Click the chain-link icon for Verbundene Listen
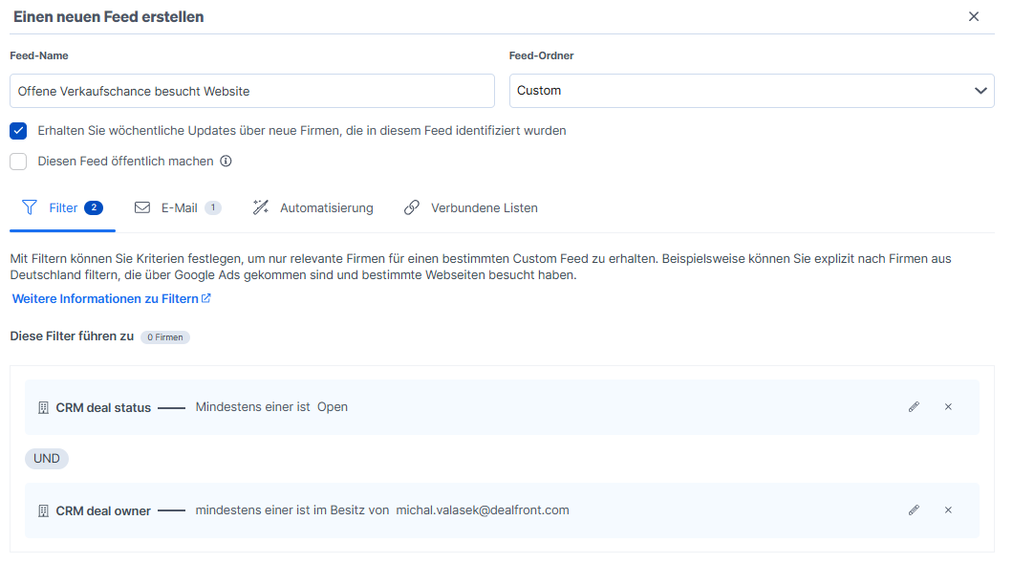 click(x=412, y=206)
